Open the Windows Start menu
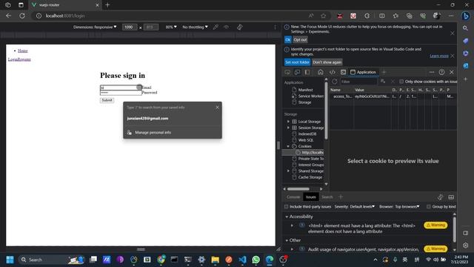The image size is (474, 267). 10,260
